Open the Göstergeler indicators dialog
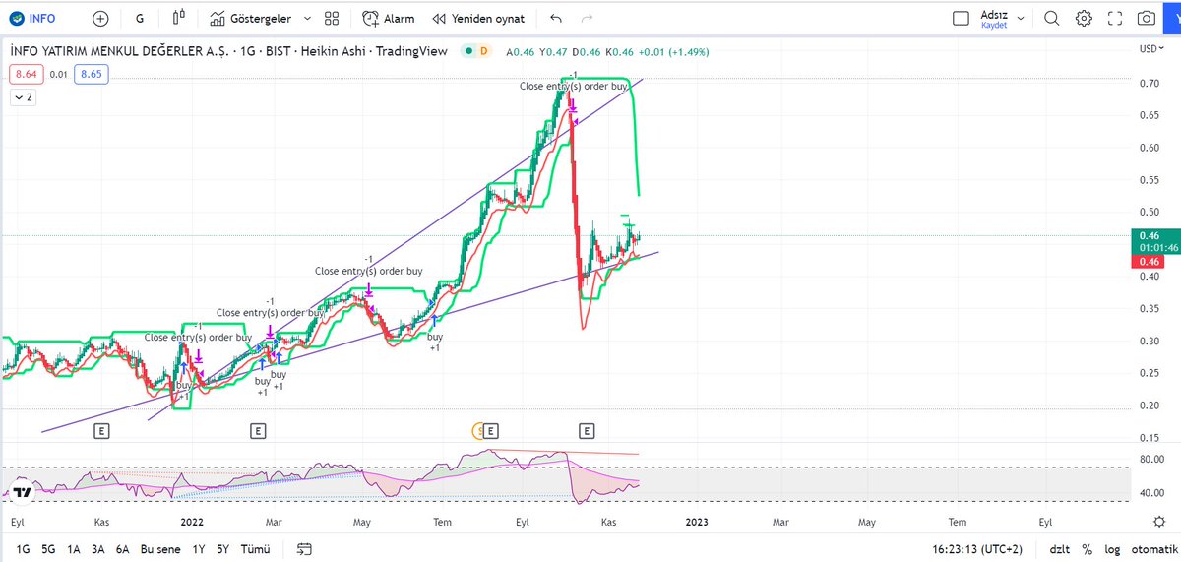Screen dimensions: 1181x562 point(252,18)
